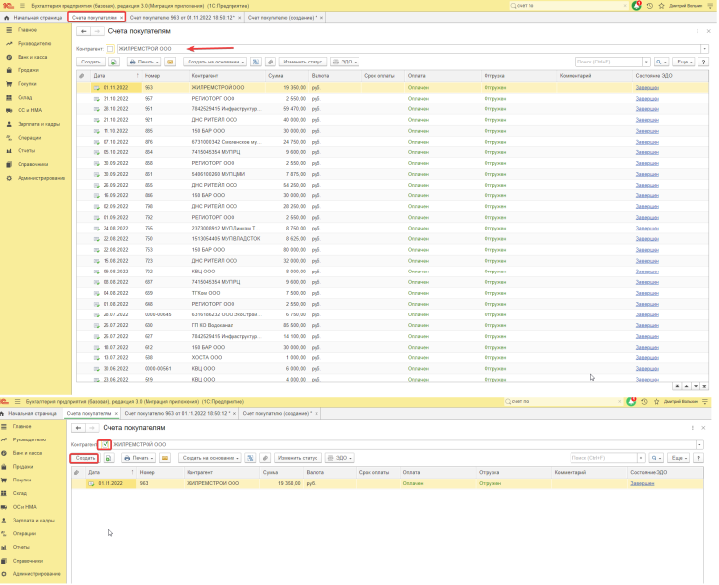The width and height of the screenshot is (719, 585).
Task: Open the Еще menu in bottom window
Action: click(679, 458)
